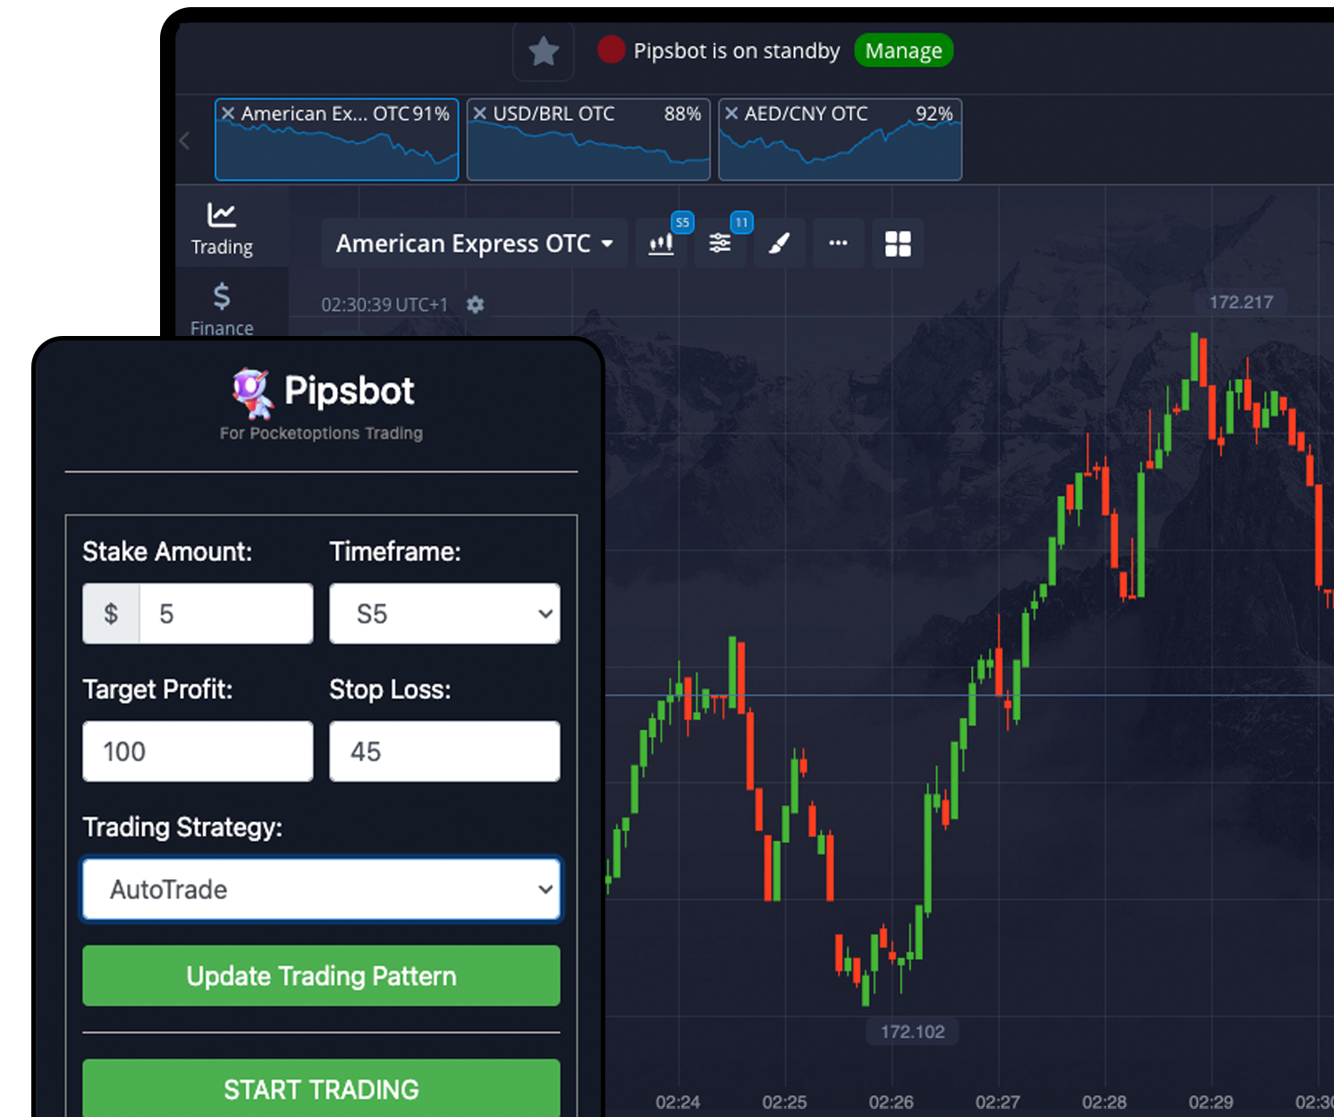
Task: Click the 02:26 time axis label
Action: coord(891,1102)
